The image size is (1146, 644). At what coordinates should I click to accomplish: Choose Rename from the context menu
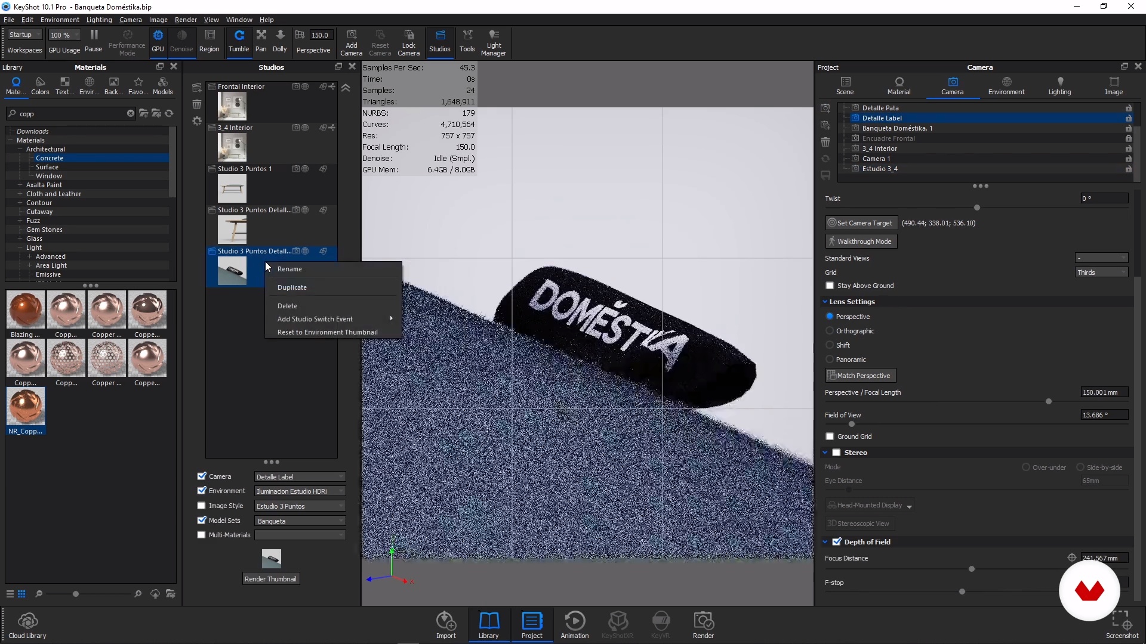click(333, 269)
